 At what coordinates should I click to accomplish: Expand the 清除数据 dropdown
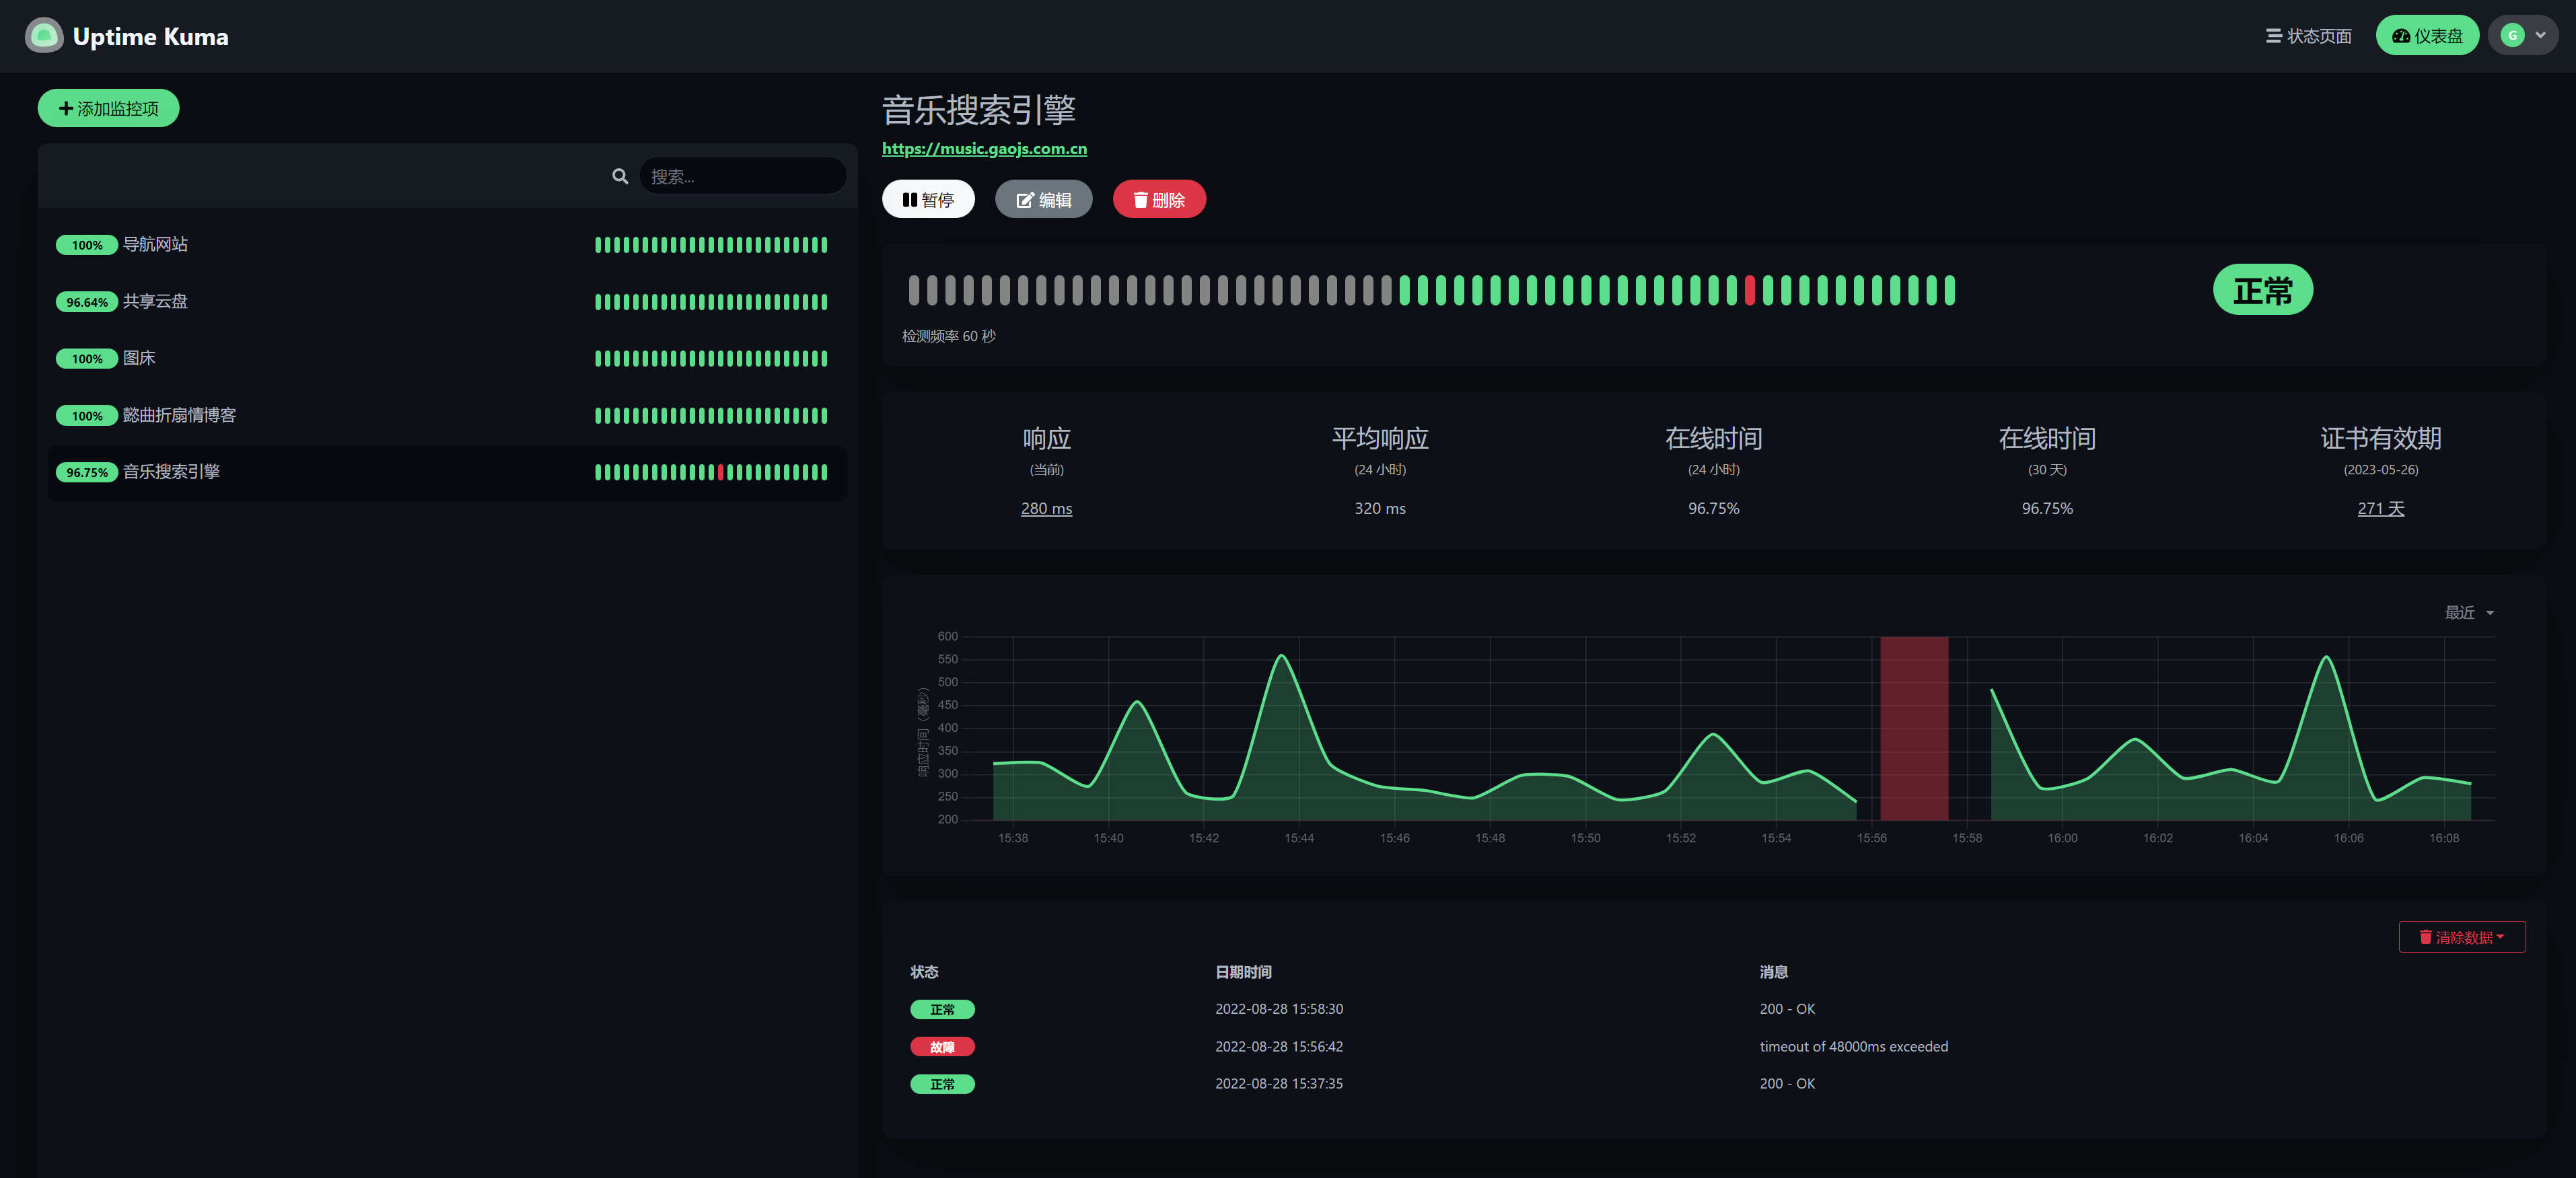click(x=2462, y=936)
